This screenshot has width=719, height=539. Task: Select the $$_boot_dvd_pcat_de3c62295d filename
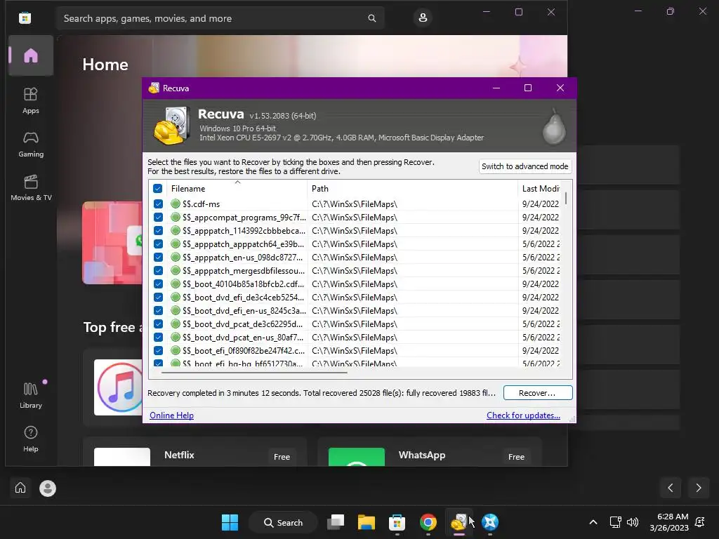[242, 324]
